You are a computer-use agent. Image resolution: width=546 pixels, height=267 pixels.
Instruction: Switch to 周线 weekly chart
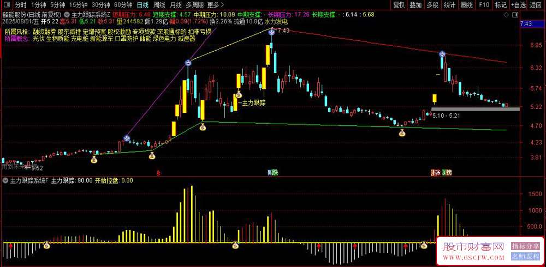coord(159,5)
